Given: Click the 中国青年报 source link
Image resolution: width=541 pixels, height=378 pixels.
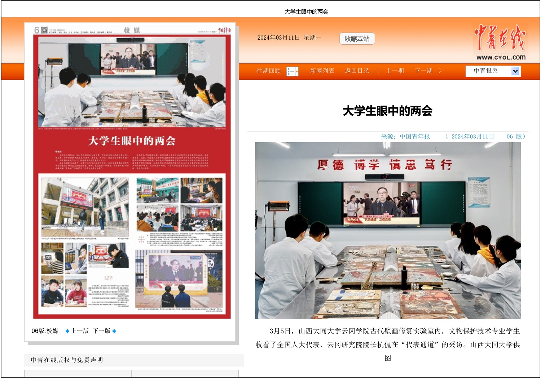Looking at the screenshot, I should point(415,137).
